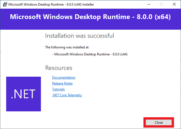The image size is (181, 129).
Task: Click the "Resources" heading
Action: pyautogui.click(x=59, y=68)
